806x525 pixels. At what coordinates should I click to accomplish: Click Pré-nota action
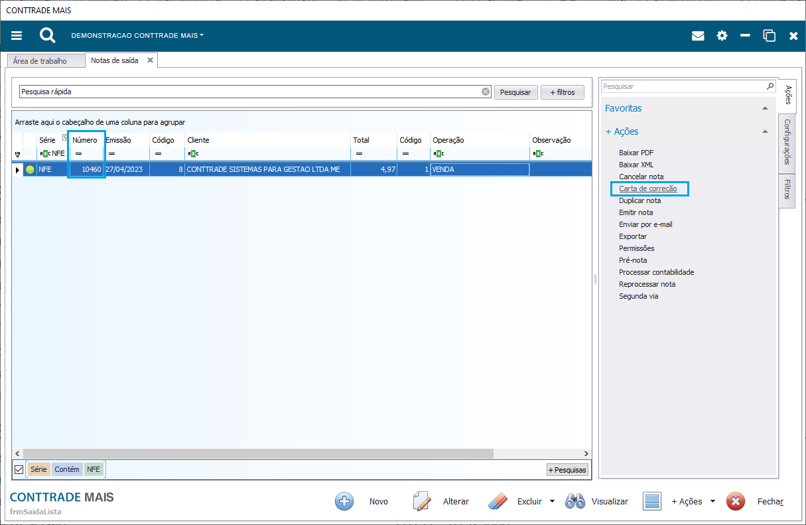point(633,260)
